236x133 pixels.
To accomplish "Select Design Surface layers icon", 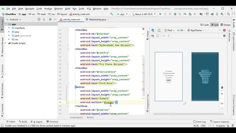I will (x=153, y=30).
